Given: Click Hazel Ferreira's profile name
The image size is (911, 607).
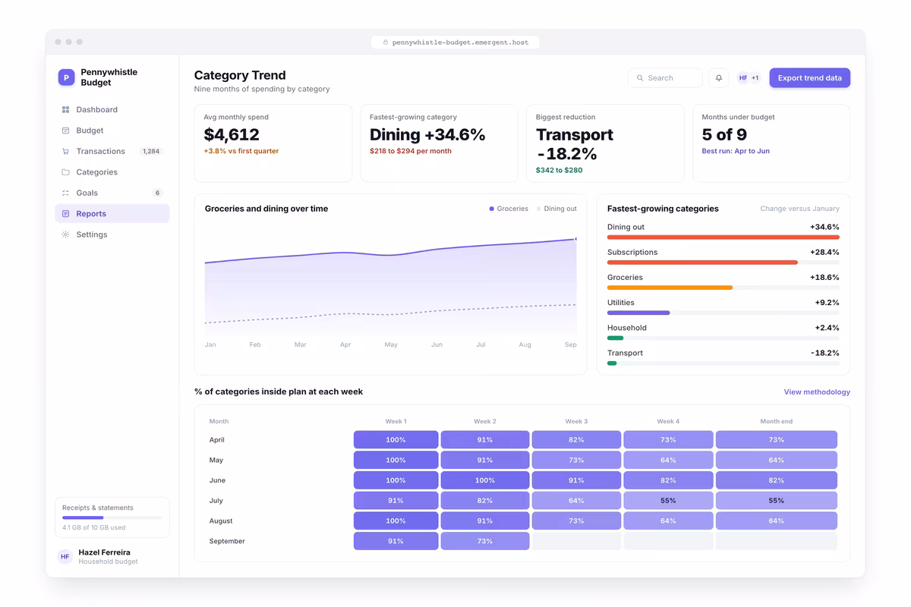Looking at the screenshot, I should coord(104,552).
